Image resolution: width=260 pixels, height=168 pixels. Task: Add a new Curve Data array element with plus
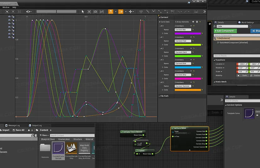tap(193, 22)
